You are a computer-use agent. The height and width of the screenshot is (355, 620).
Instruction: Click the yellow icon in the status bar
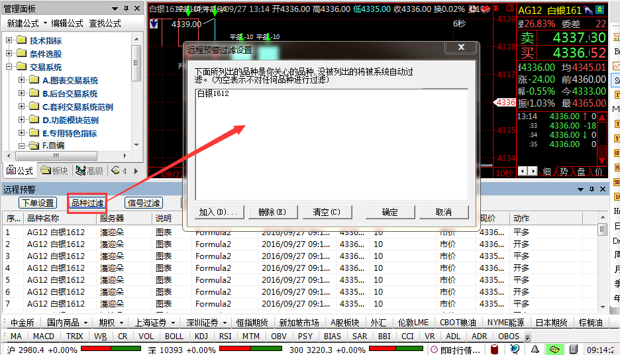[x=555, y=349]
